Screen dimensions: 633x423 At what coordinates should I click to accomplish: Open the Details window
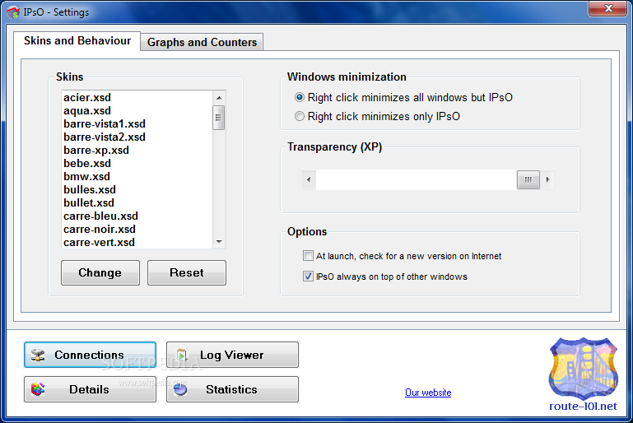click(90, 389)
